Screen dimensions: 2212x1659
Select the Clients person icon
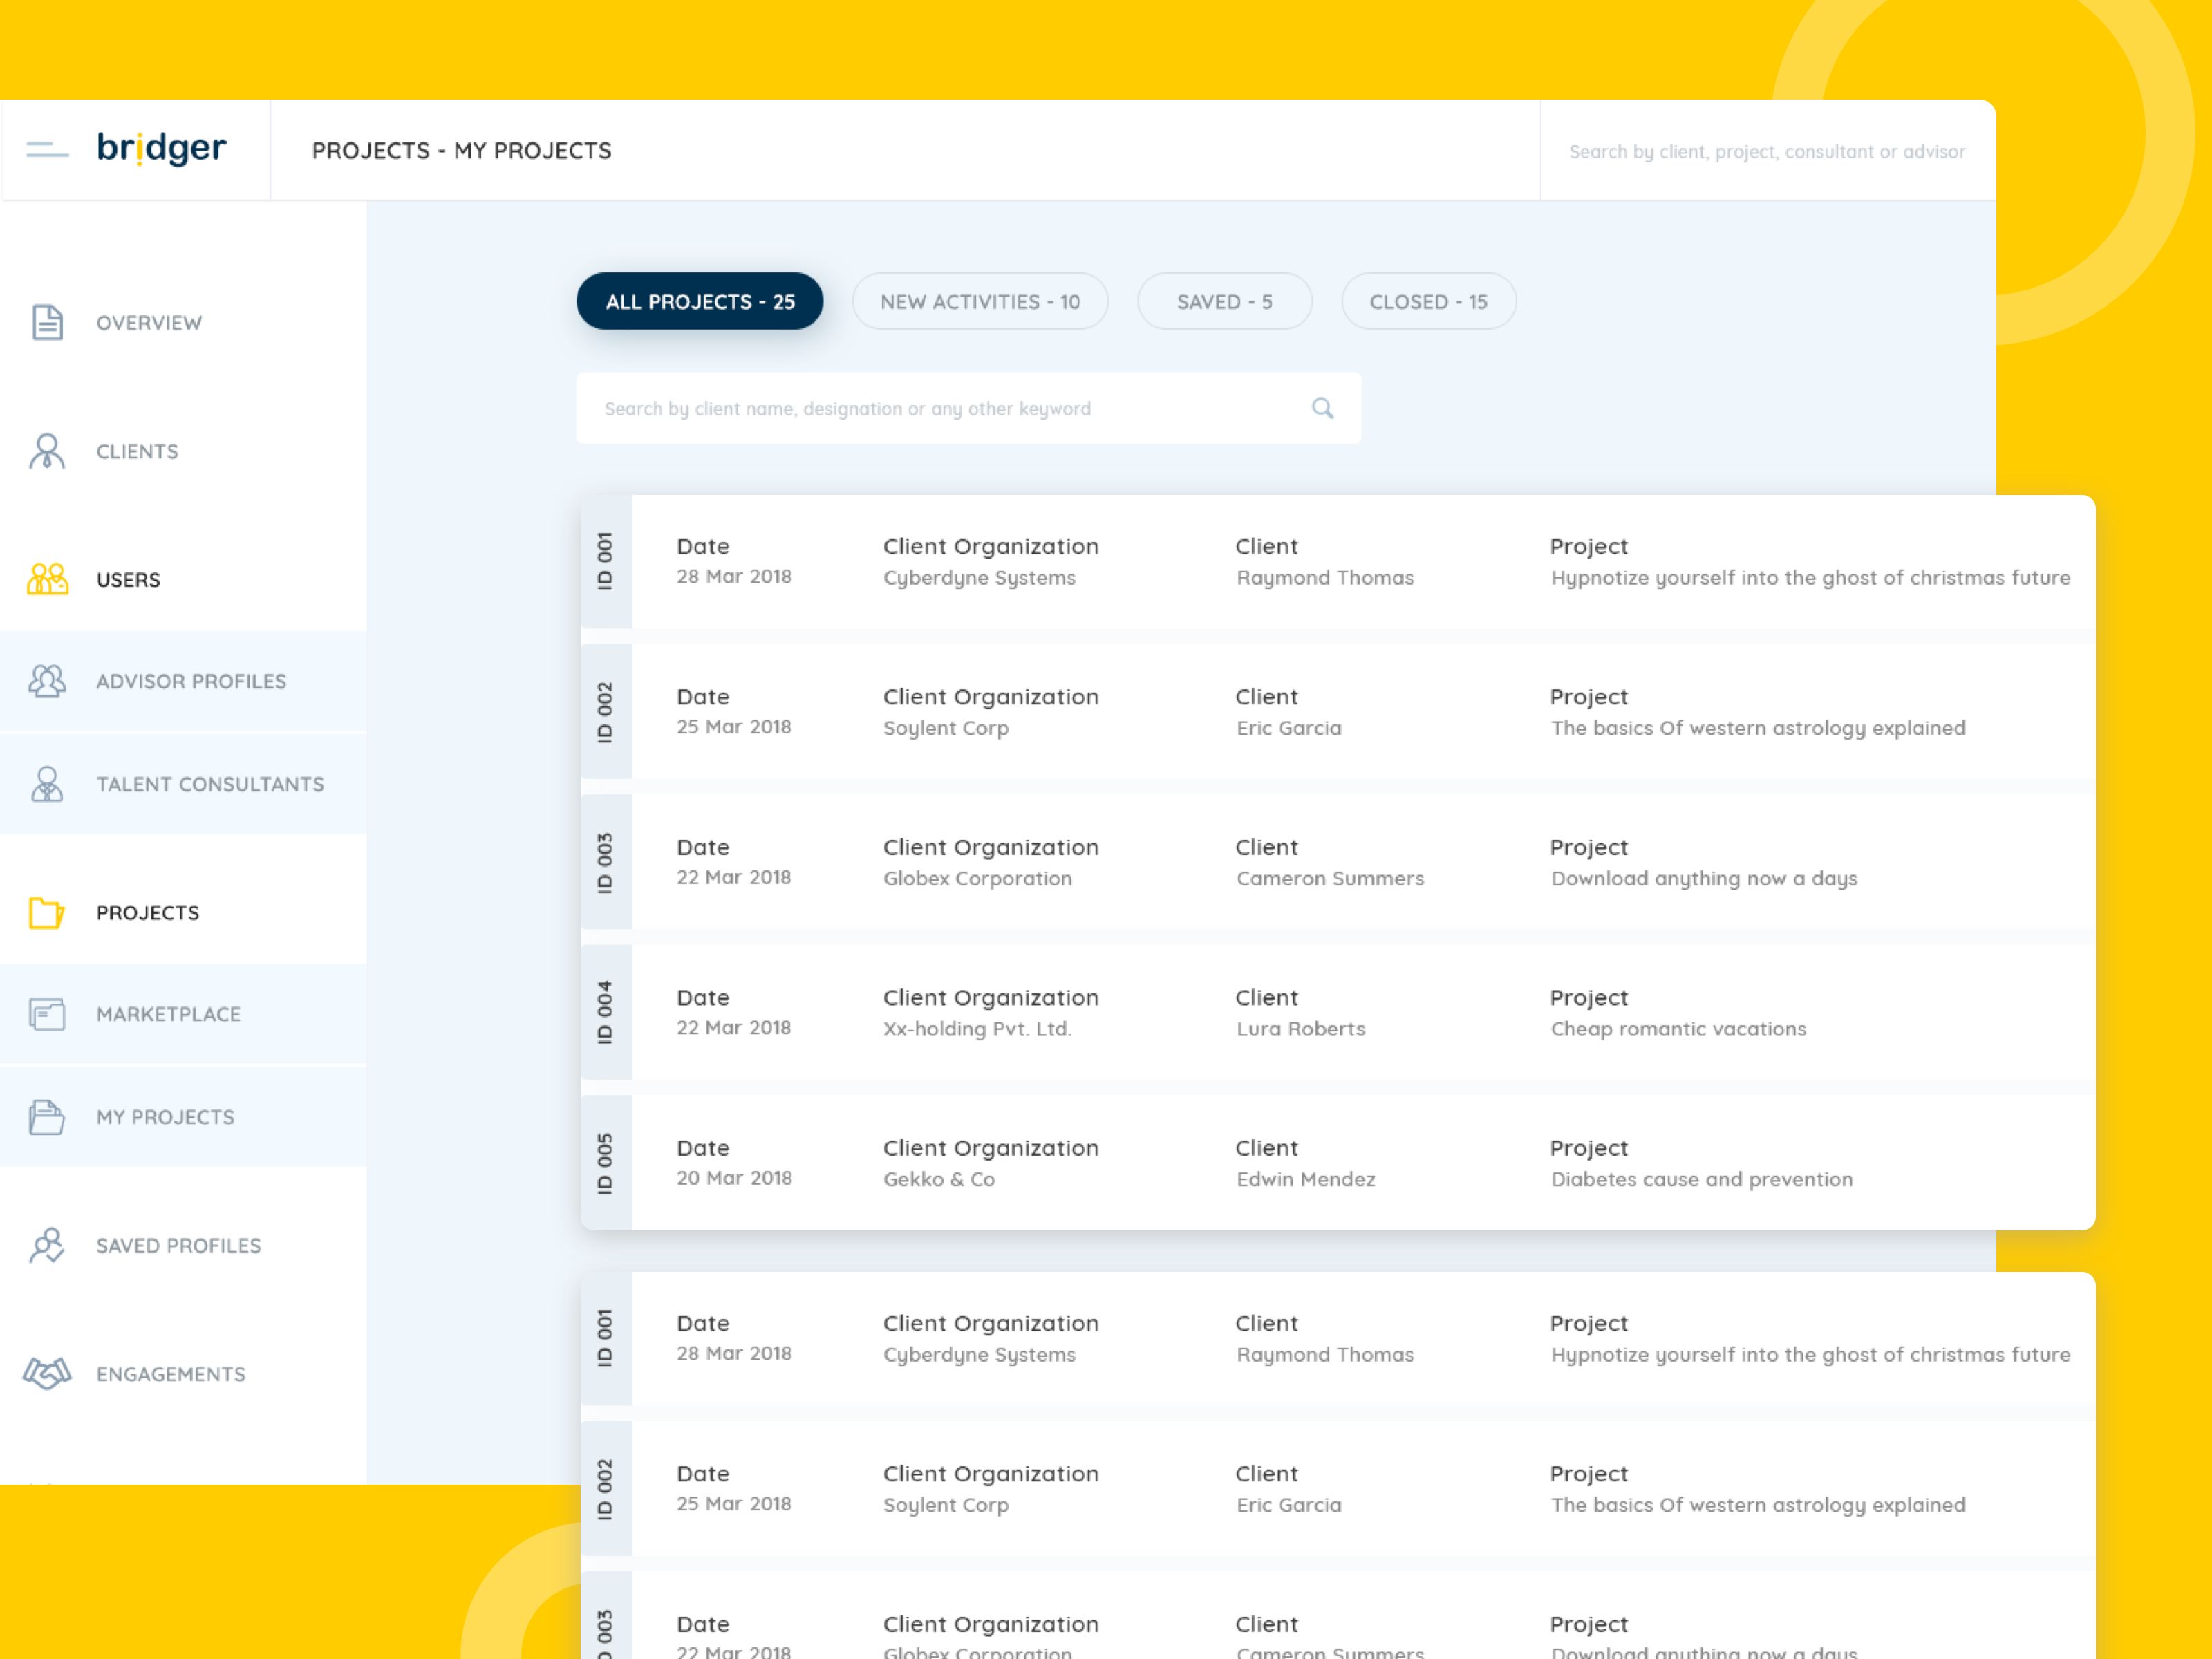point(47,451)
